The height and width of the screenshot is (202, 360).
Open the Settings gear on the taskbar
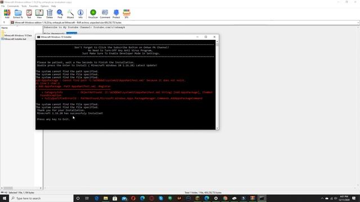(216, 198)
